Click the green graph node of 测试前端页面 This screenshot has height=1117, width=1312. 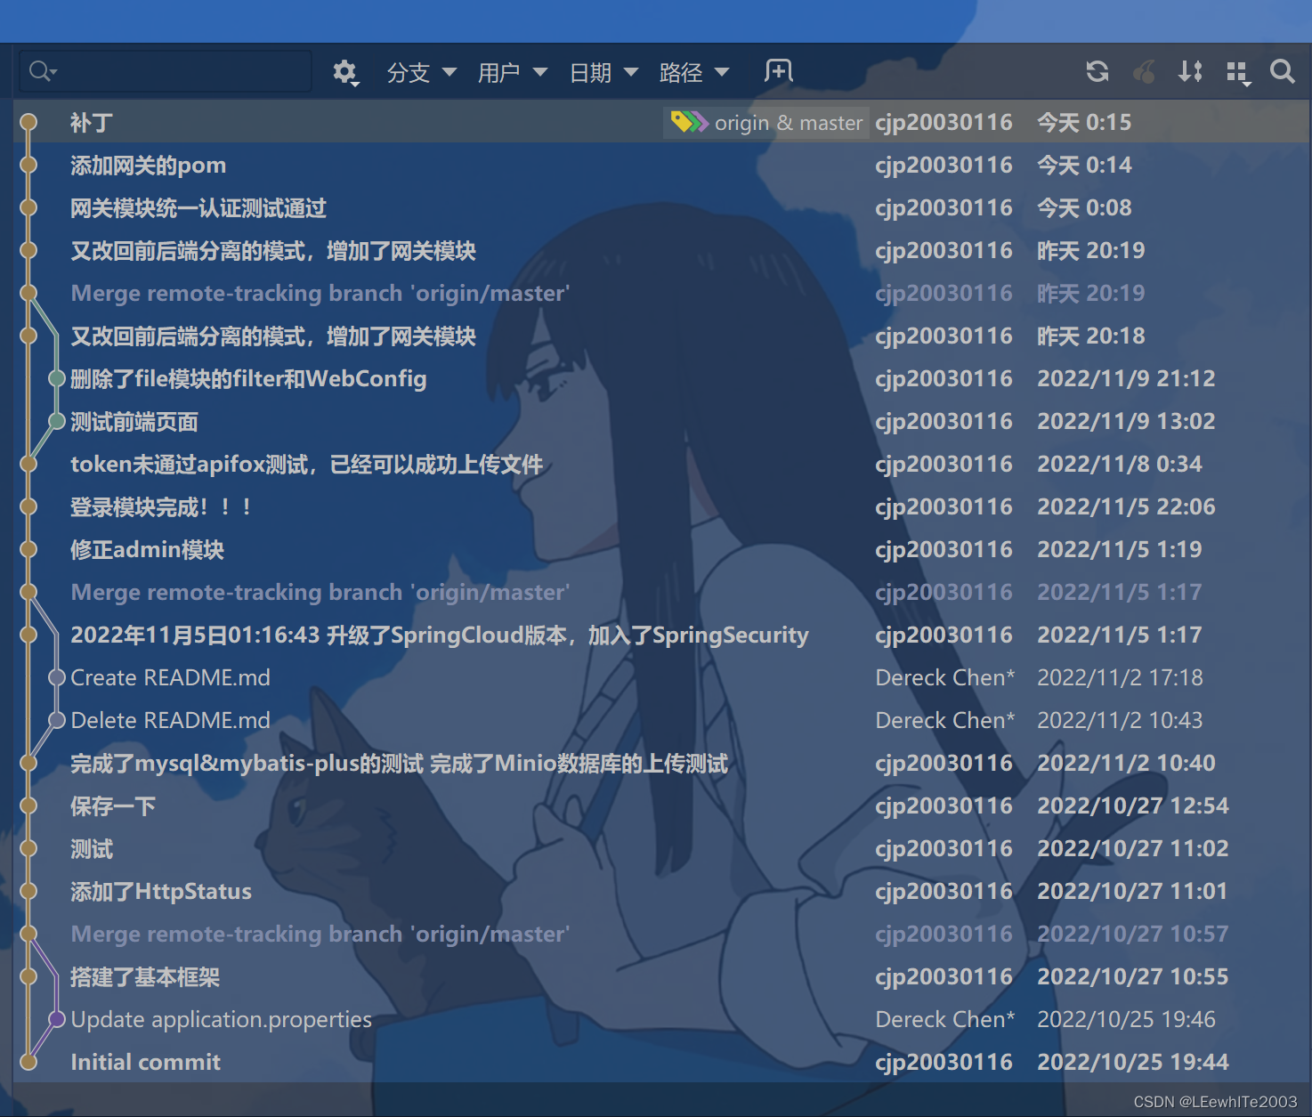(57, 421)
